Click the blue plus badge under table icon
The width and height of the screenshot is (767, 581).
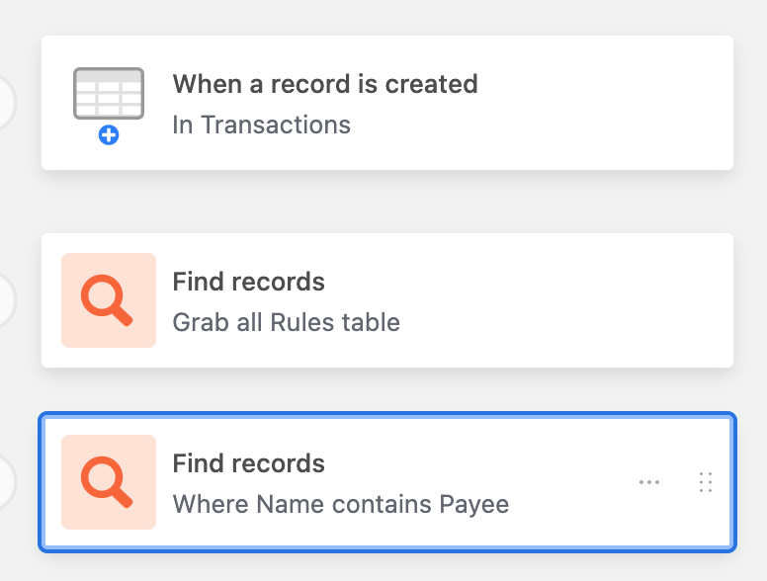pyautogui.click(x=109, y=135)
